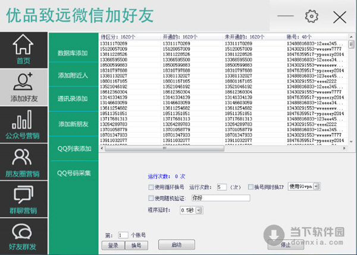Select 15120057009 in 开通的 column
357x255 pixels.
[177, 49]
